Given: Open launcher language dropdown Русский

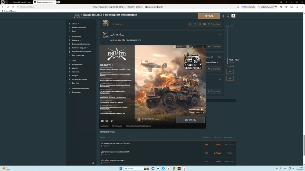Looking at the screenshot, I should [x=181, y=47].
